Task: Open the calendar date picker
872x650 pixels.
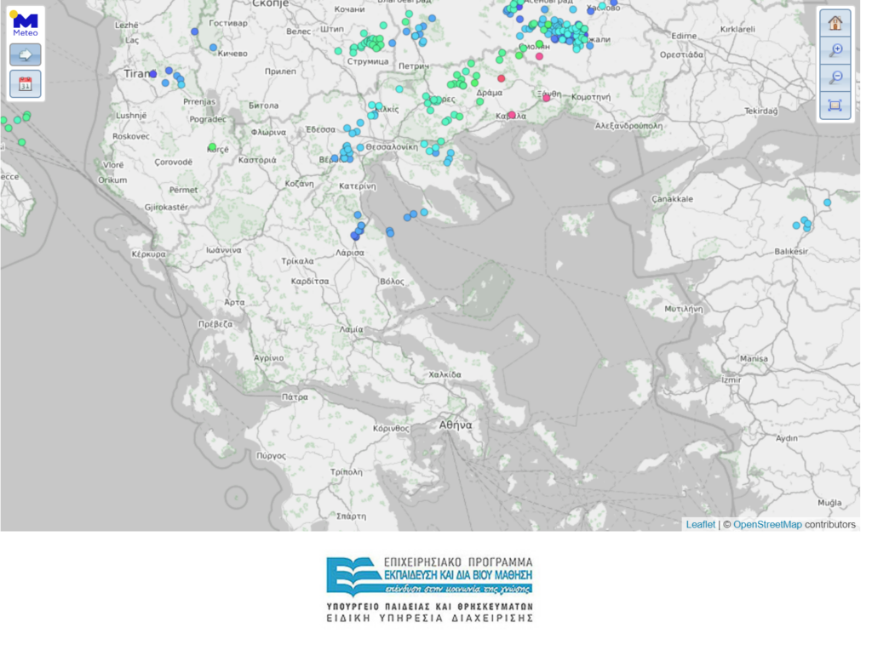Action: point(25,83)
